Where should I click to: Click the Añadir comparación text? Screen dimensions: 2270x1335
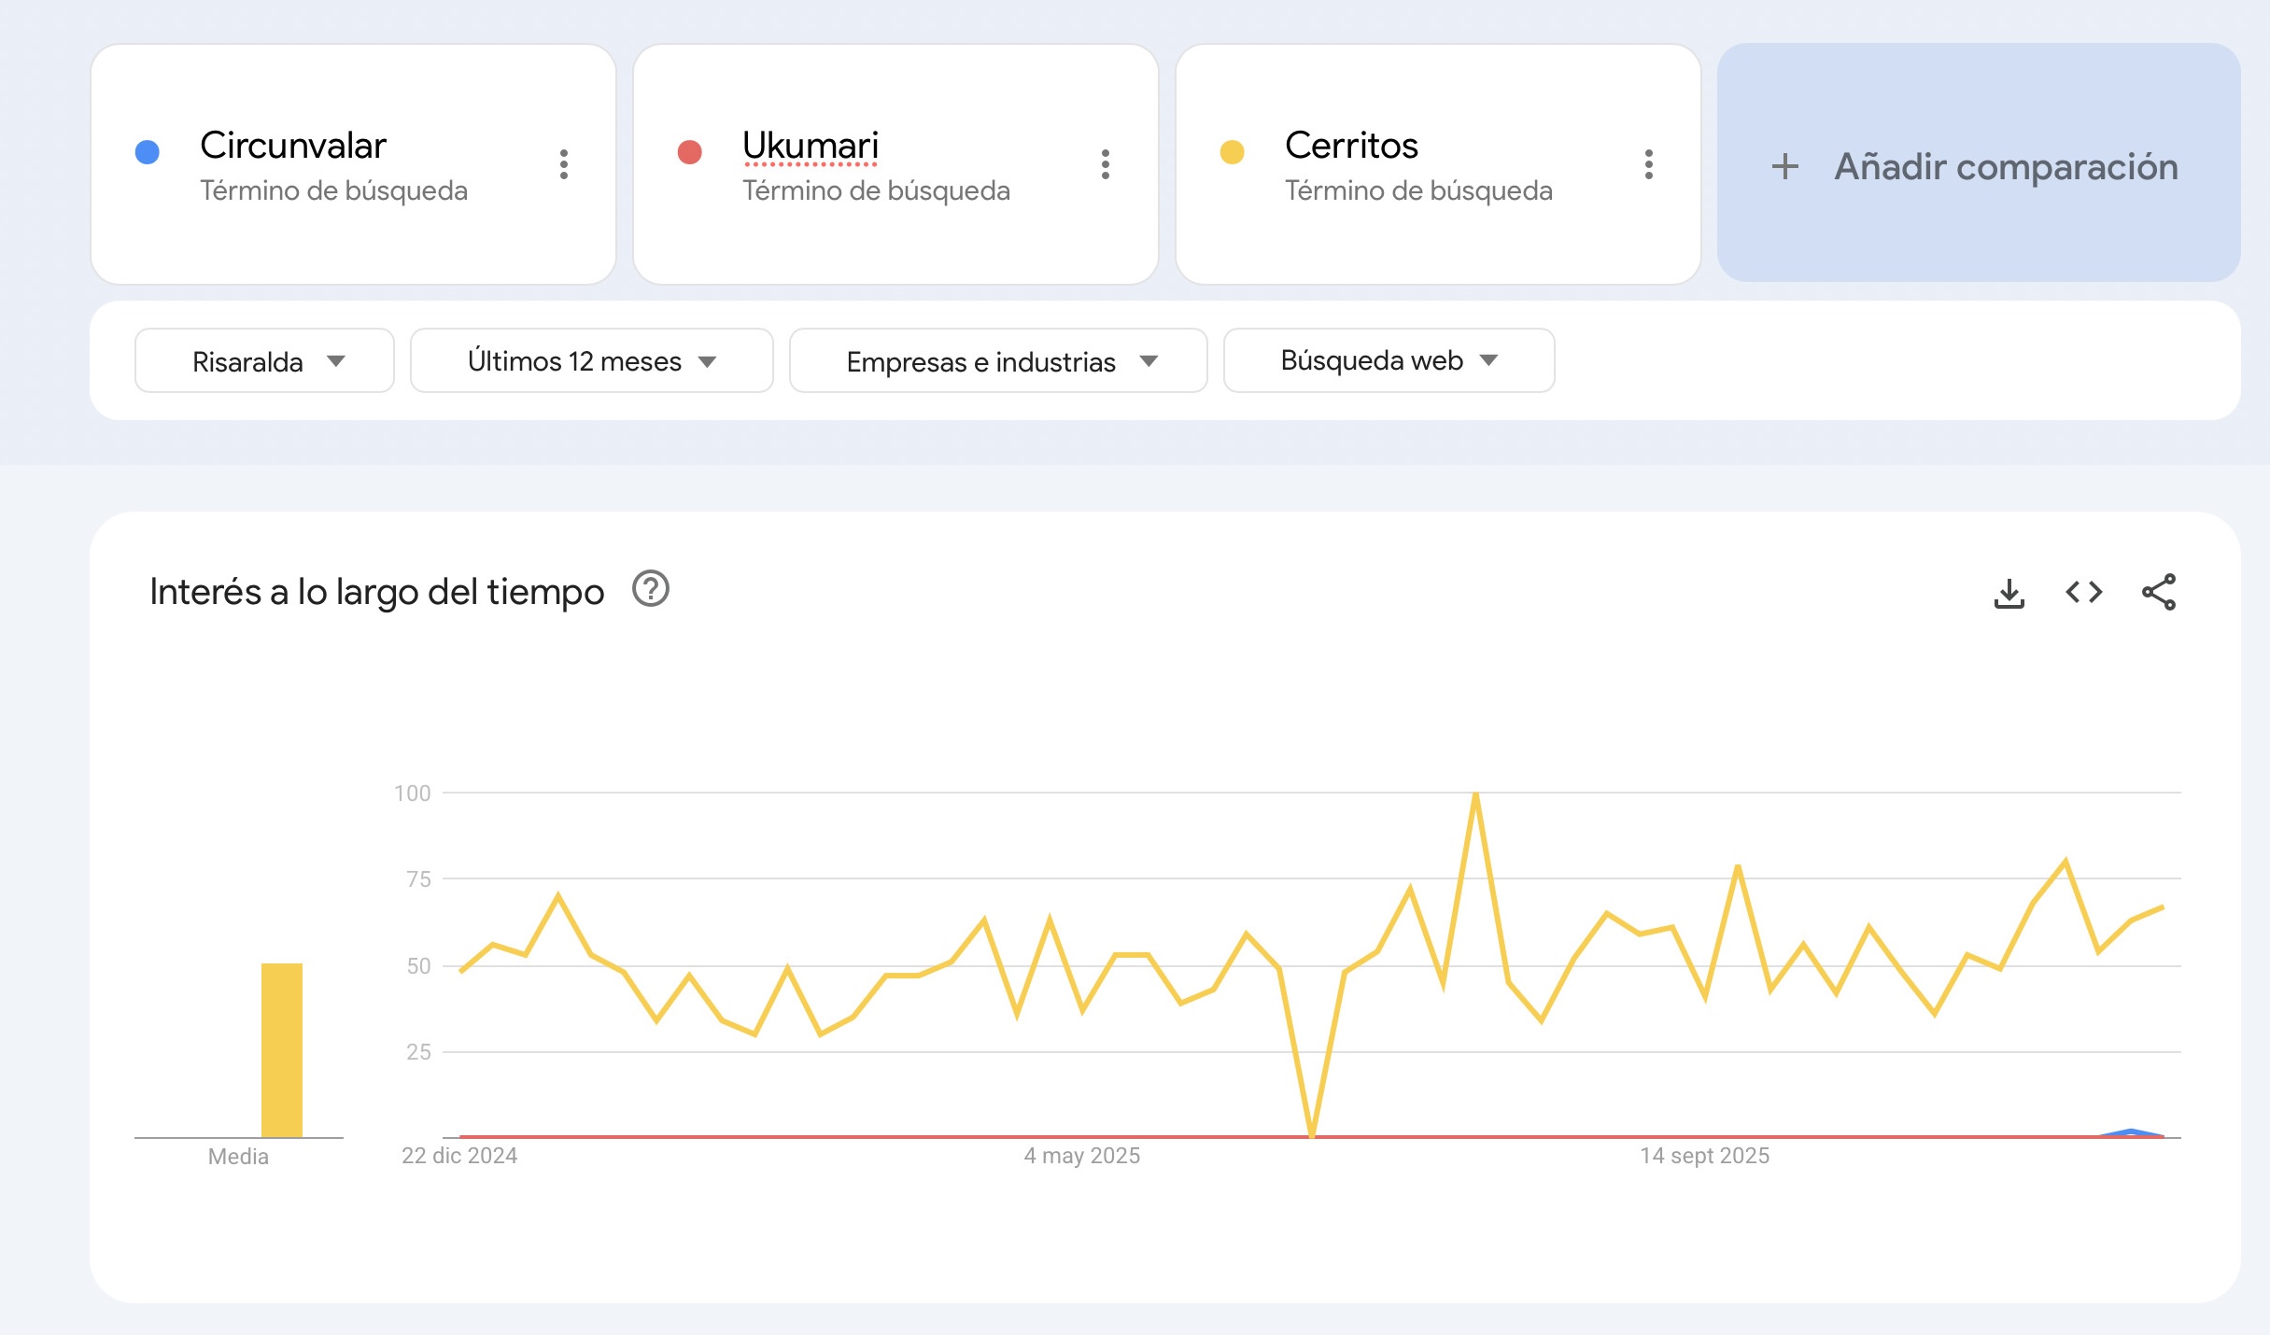point(2006,167)
